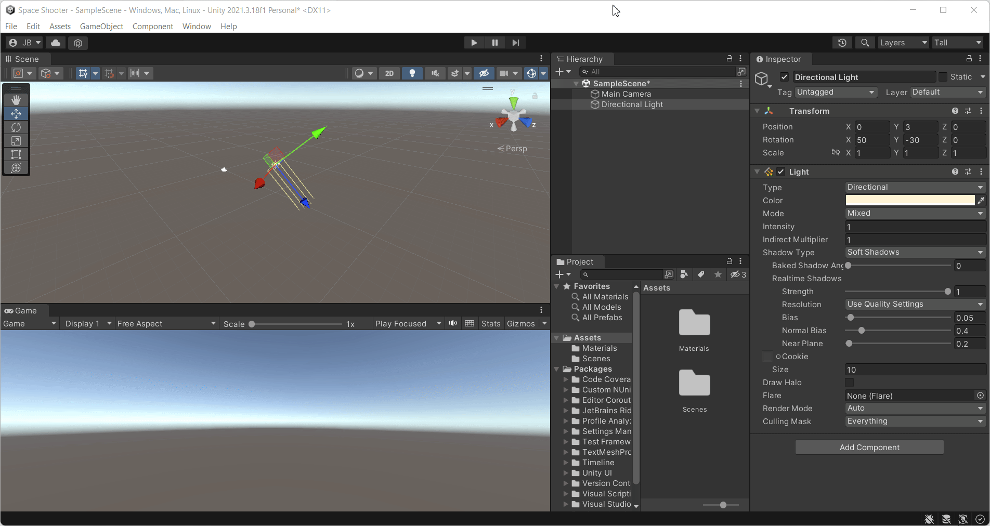
Task: Open the Shadow Type dropdown
Action: pyautogui.click(x=915, y=252)
